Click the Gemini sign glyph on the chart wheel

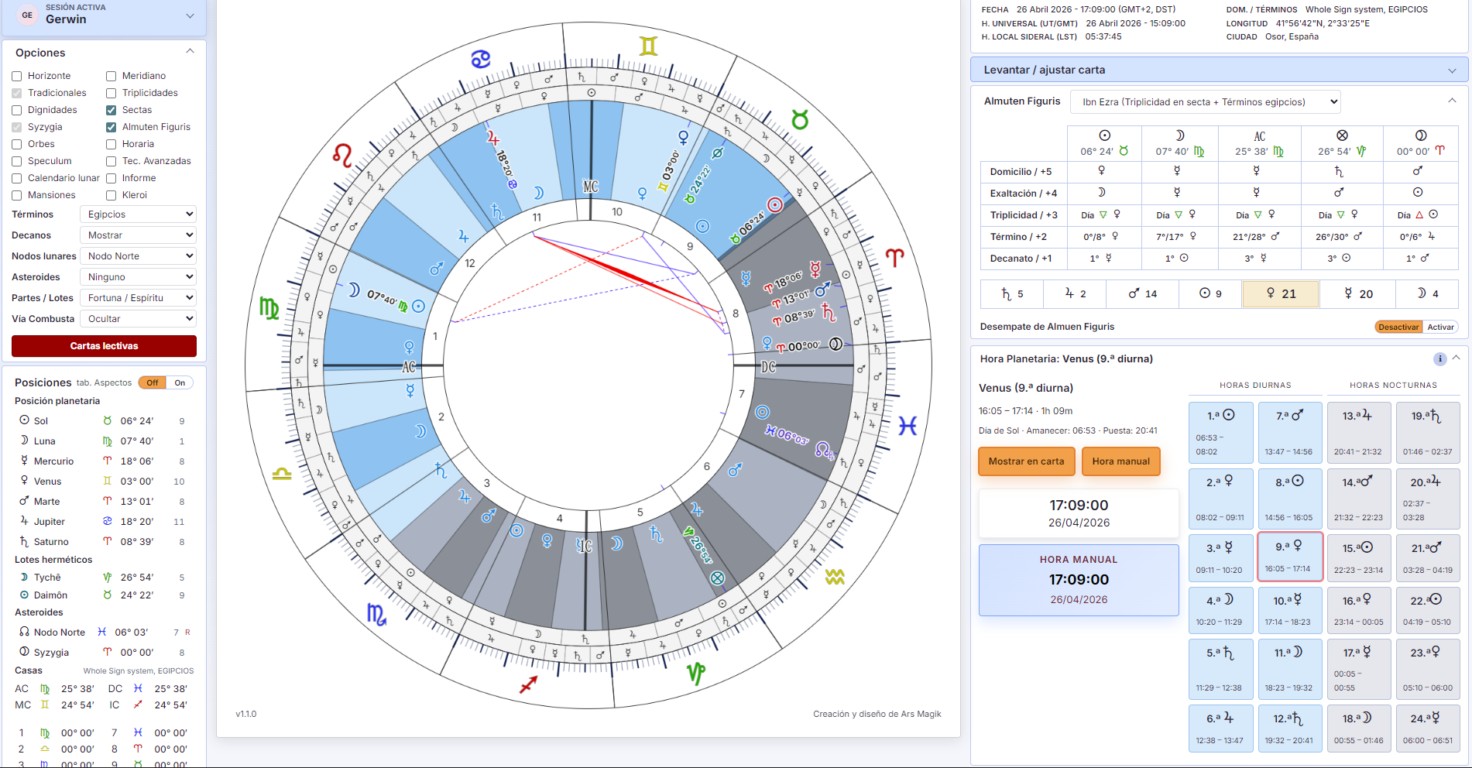coord(648,46)
